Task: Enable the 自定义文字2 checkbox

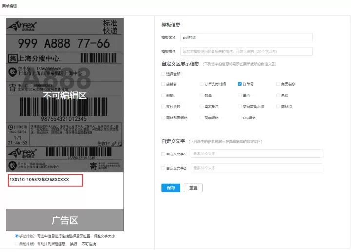Action: point(163,168)
